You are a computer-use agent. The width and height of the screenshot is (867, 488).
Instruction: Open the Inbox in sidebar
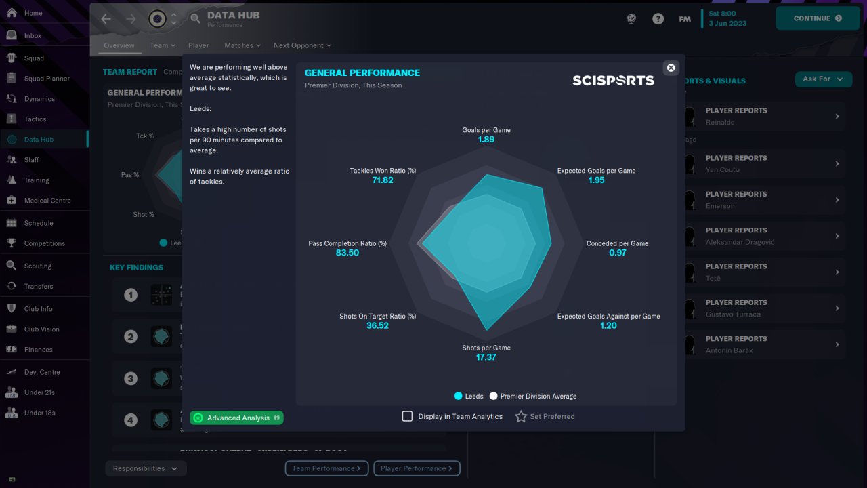click(x=45, y=35)
